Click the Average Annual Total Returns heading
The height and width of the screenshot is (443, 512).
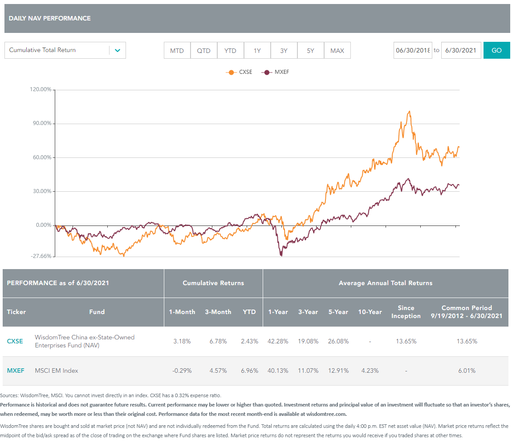click(x=385, y=283)
